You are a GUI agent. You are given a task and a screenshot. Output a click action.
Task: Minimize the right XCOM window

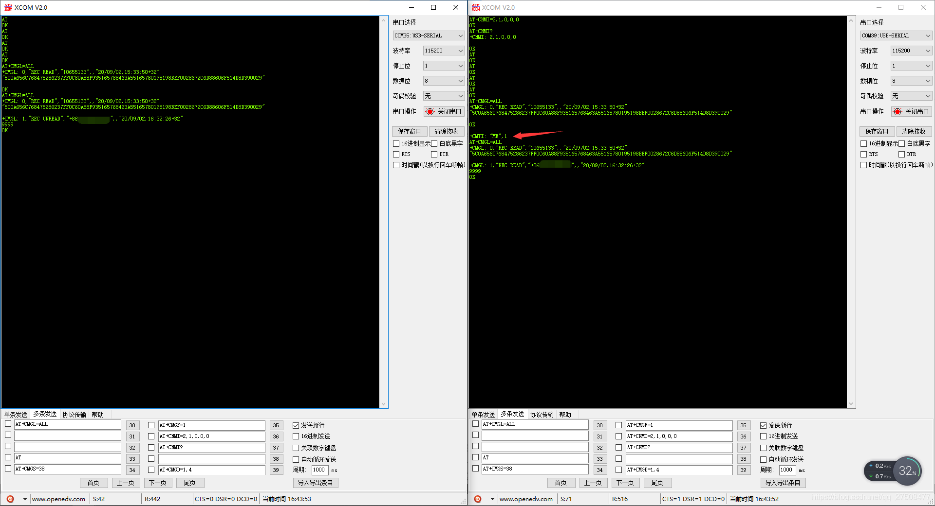point(879,7)
